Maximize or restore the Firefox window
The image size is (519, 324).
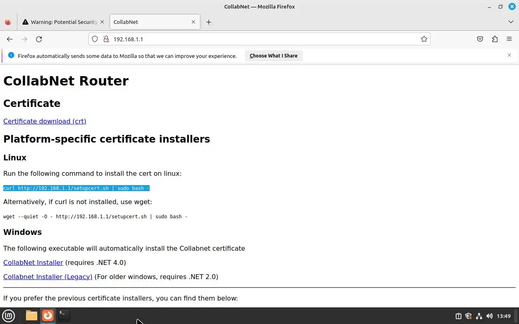click(500, 6)
